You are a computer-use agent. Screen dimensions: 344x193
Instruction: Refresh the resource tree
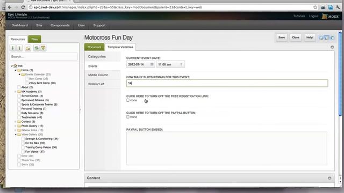[x=37, y=48]
